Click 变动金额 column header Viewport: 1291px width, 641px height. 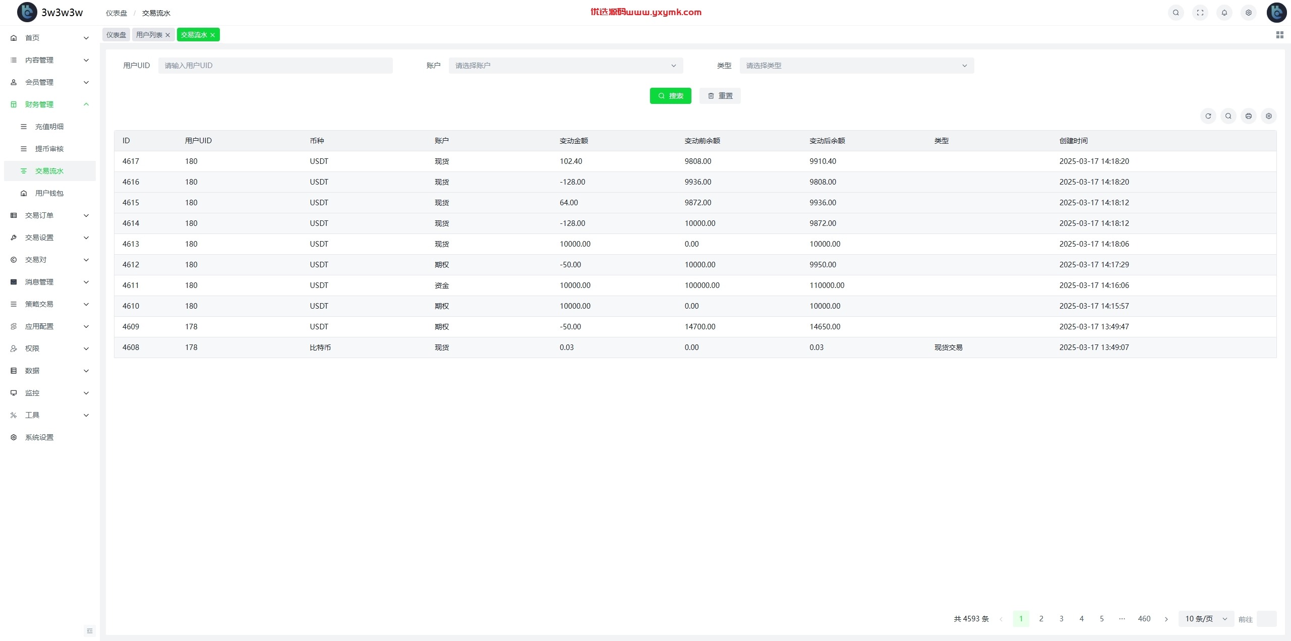574,141
